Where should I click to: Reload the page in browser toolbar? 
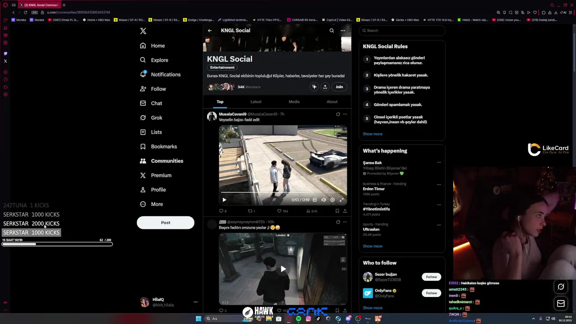25,13
